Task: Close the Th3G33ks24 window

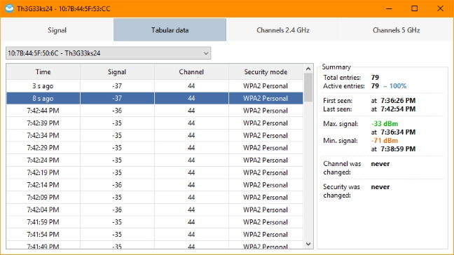Action: click(x=440, y=8)
